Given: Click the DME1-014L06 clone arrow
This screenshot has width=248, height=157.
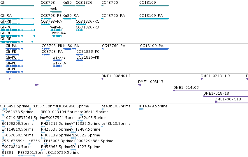Looking at the screenshot, I should pyautogui.click(x=211, y=91).
